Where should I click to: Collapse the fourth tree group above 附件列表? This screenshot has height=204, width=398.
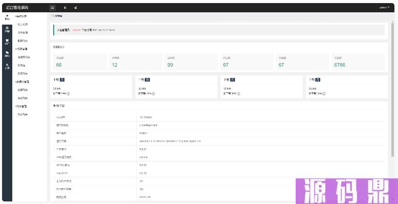(21, 106)
